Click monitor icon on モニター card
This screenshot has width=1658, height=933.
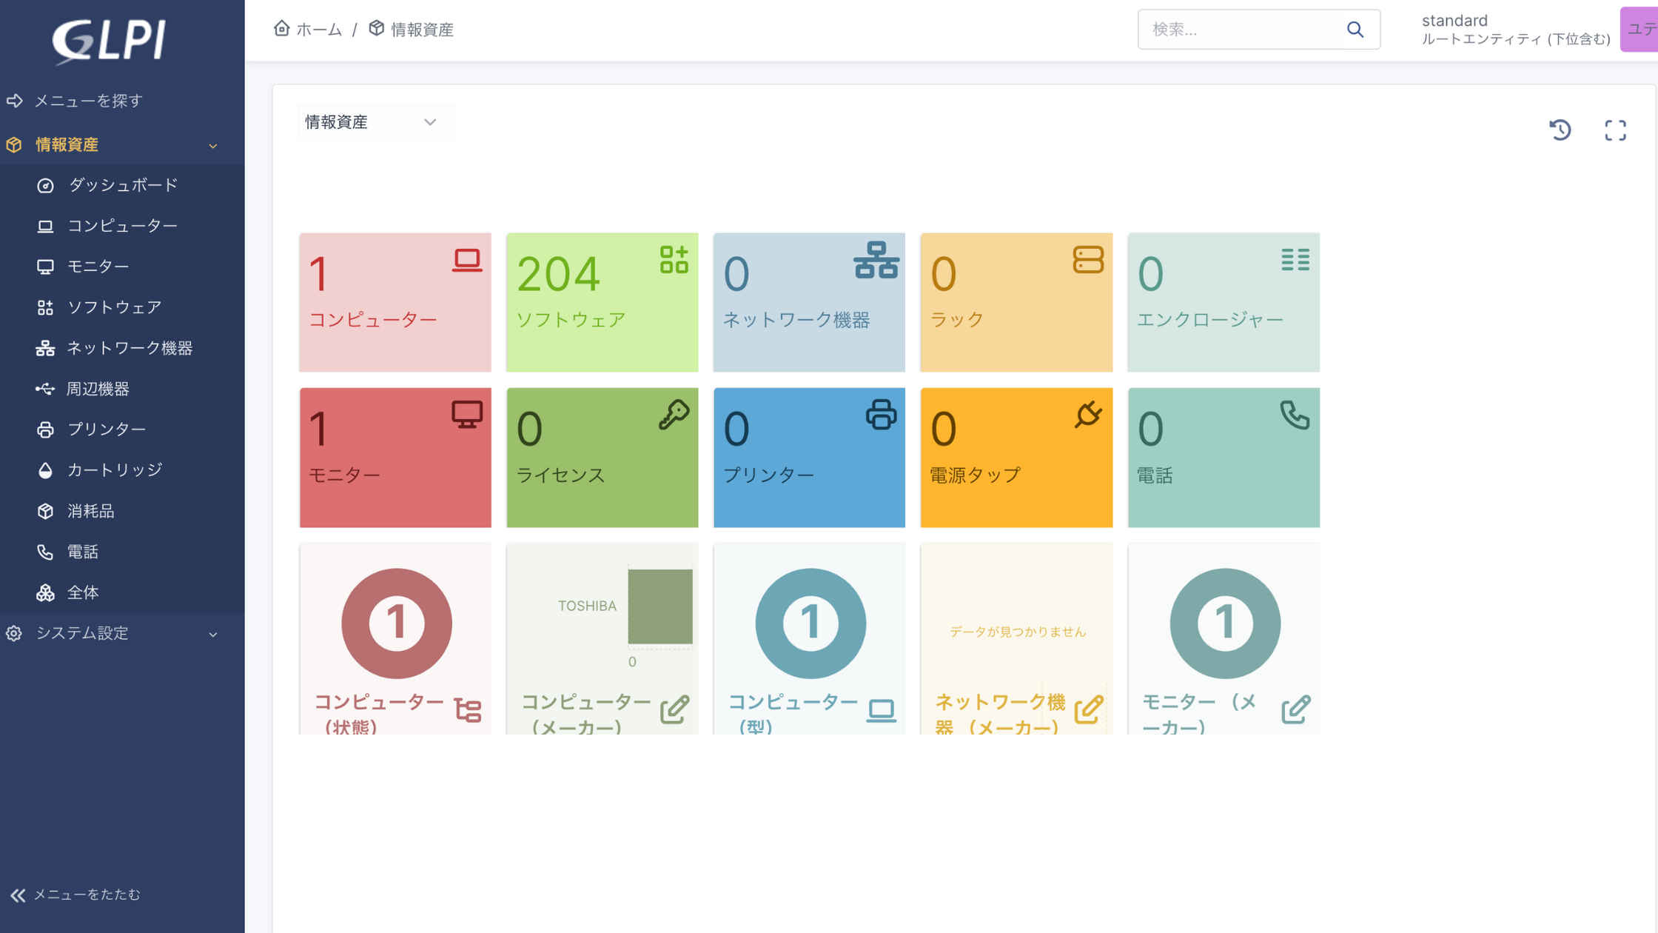point(467,415)
